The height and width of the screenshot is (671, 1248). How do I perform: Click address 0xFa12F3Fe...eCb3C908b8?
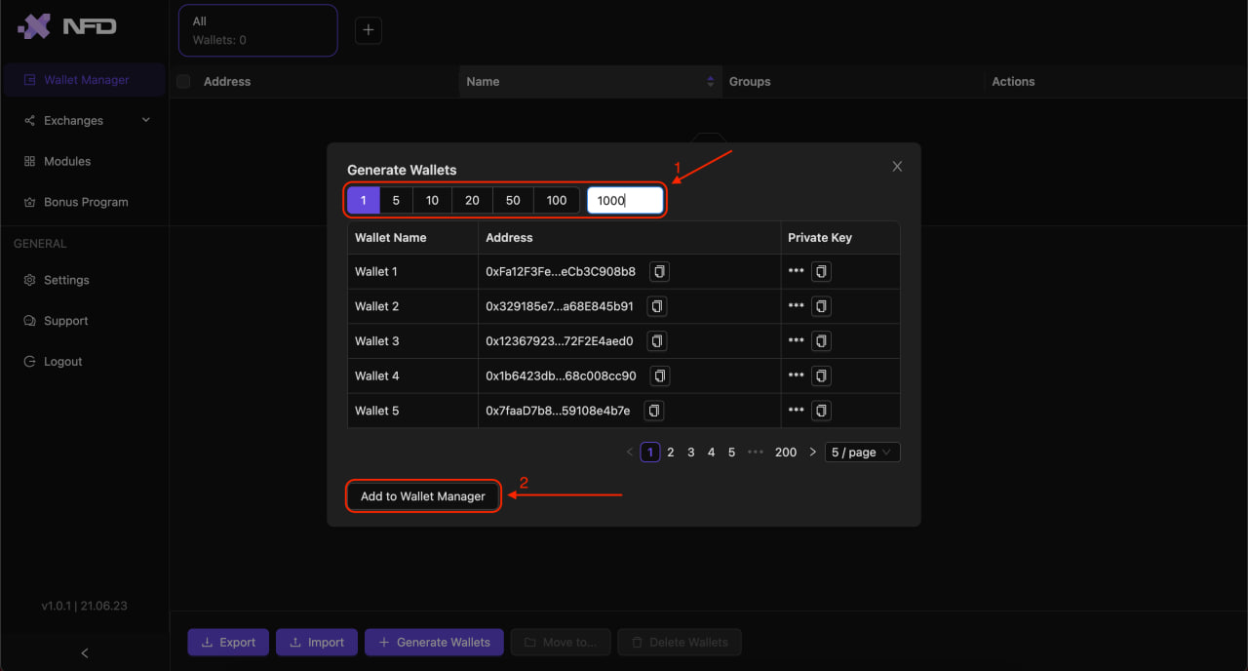pos(561,271)
